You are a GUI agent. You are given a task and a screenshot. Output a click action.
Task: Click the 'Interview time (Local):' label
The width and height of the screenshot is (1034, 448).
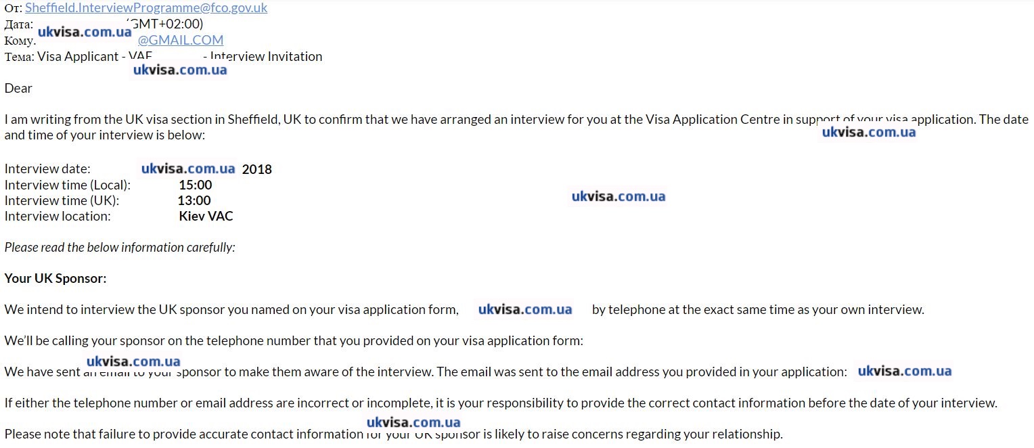[x=68, y=185]
